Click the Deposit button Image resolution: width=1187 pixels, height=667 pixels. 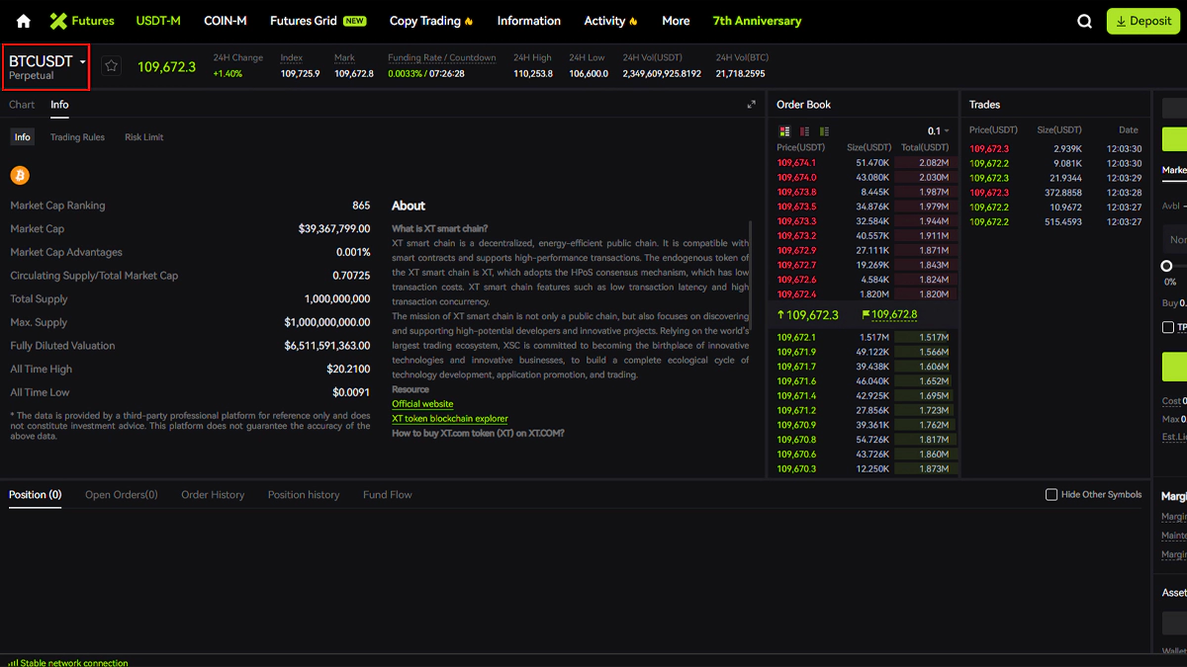1143,21
